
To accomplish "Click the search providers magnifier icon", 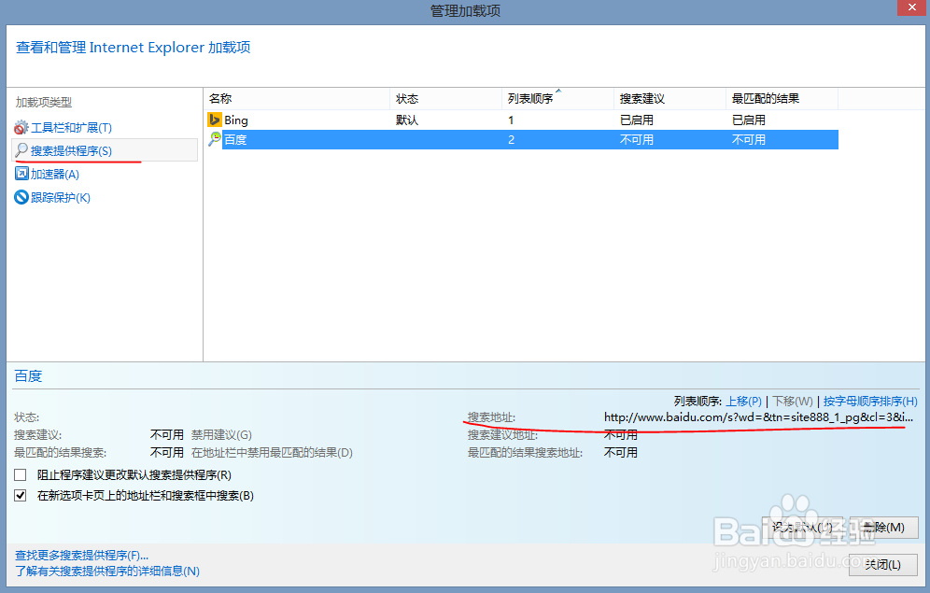I will (x=21, y=150).
